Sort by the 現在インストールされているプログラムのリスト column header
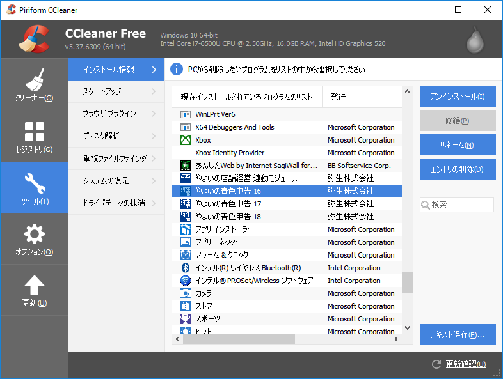The image size is (503, 379). click(247, 97)
